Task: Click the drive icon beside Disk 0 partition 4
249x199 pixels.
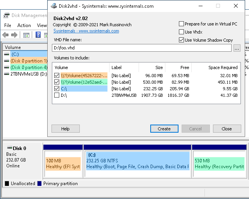Action: click(7, 67)
